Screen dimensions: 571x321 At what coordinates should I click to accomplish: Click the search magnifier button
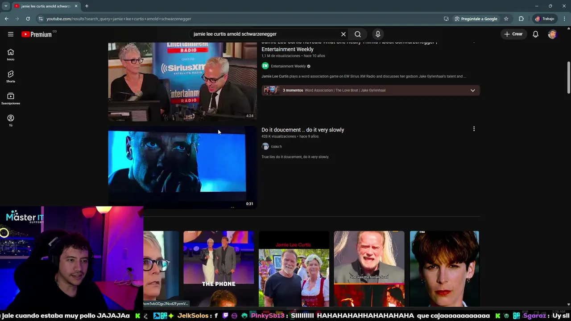[358, 34]
